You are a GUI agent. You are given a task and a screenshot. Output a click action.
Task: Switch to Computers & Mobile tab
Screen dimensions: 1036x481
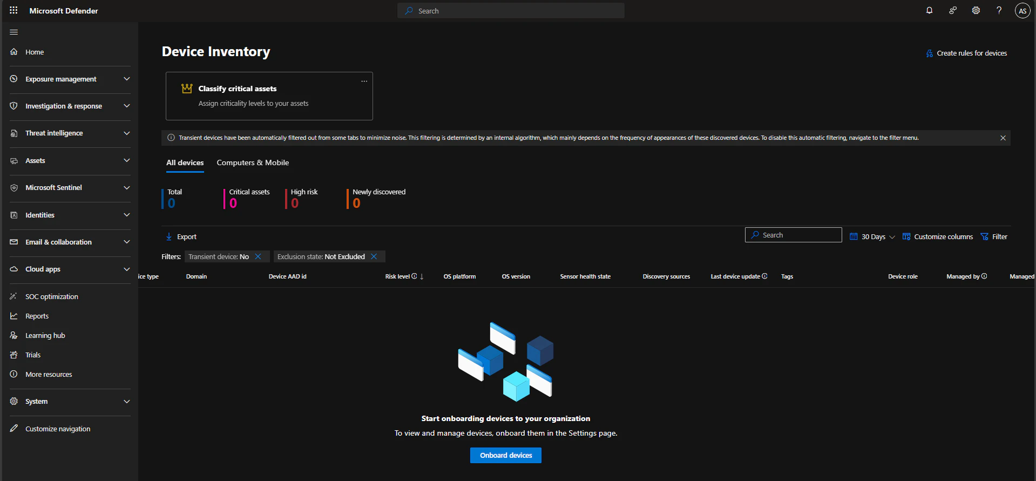coord(253,162)
